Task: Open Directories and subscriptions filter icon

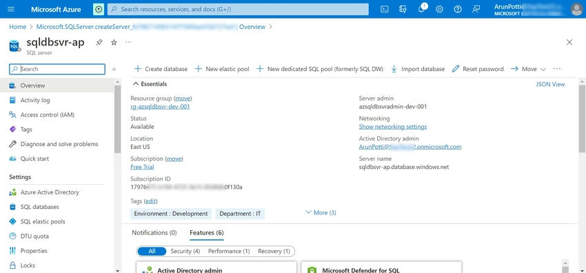Action: click(403, 10)
